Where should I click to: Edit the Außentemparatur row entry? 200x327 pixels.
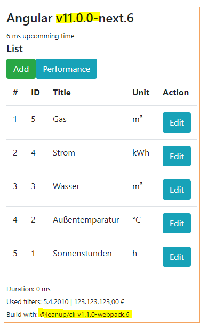[177, 223]
